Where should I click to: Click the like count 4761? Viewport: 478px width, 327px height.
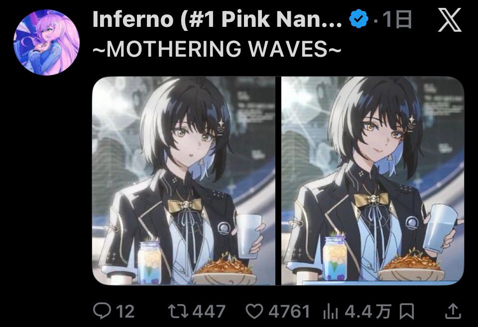[289, 312]
